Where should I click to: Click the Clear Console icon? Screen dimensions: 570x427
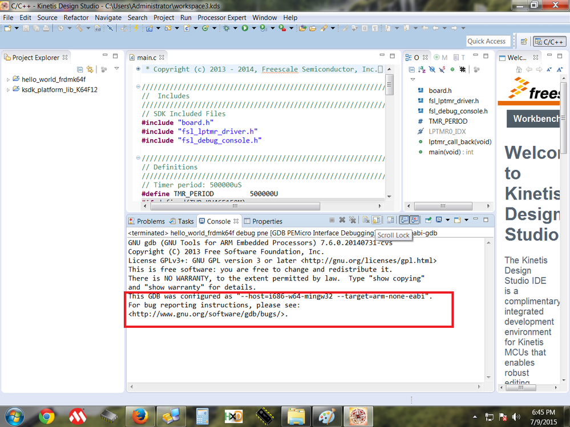point(366,219)
